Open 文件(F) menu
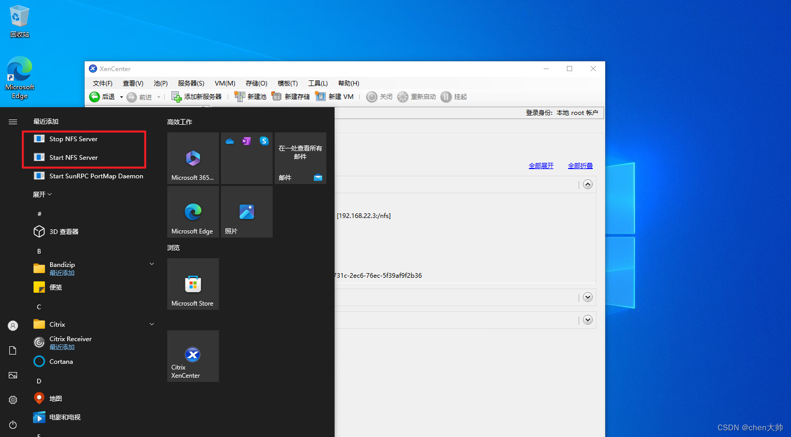The height and width of the screenshot is (437, 791). [x=103, y=83]
